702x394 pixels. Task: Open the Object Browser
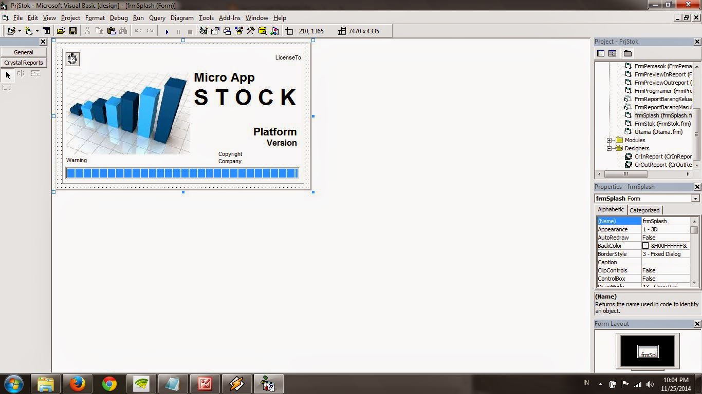click(238, 31)
